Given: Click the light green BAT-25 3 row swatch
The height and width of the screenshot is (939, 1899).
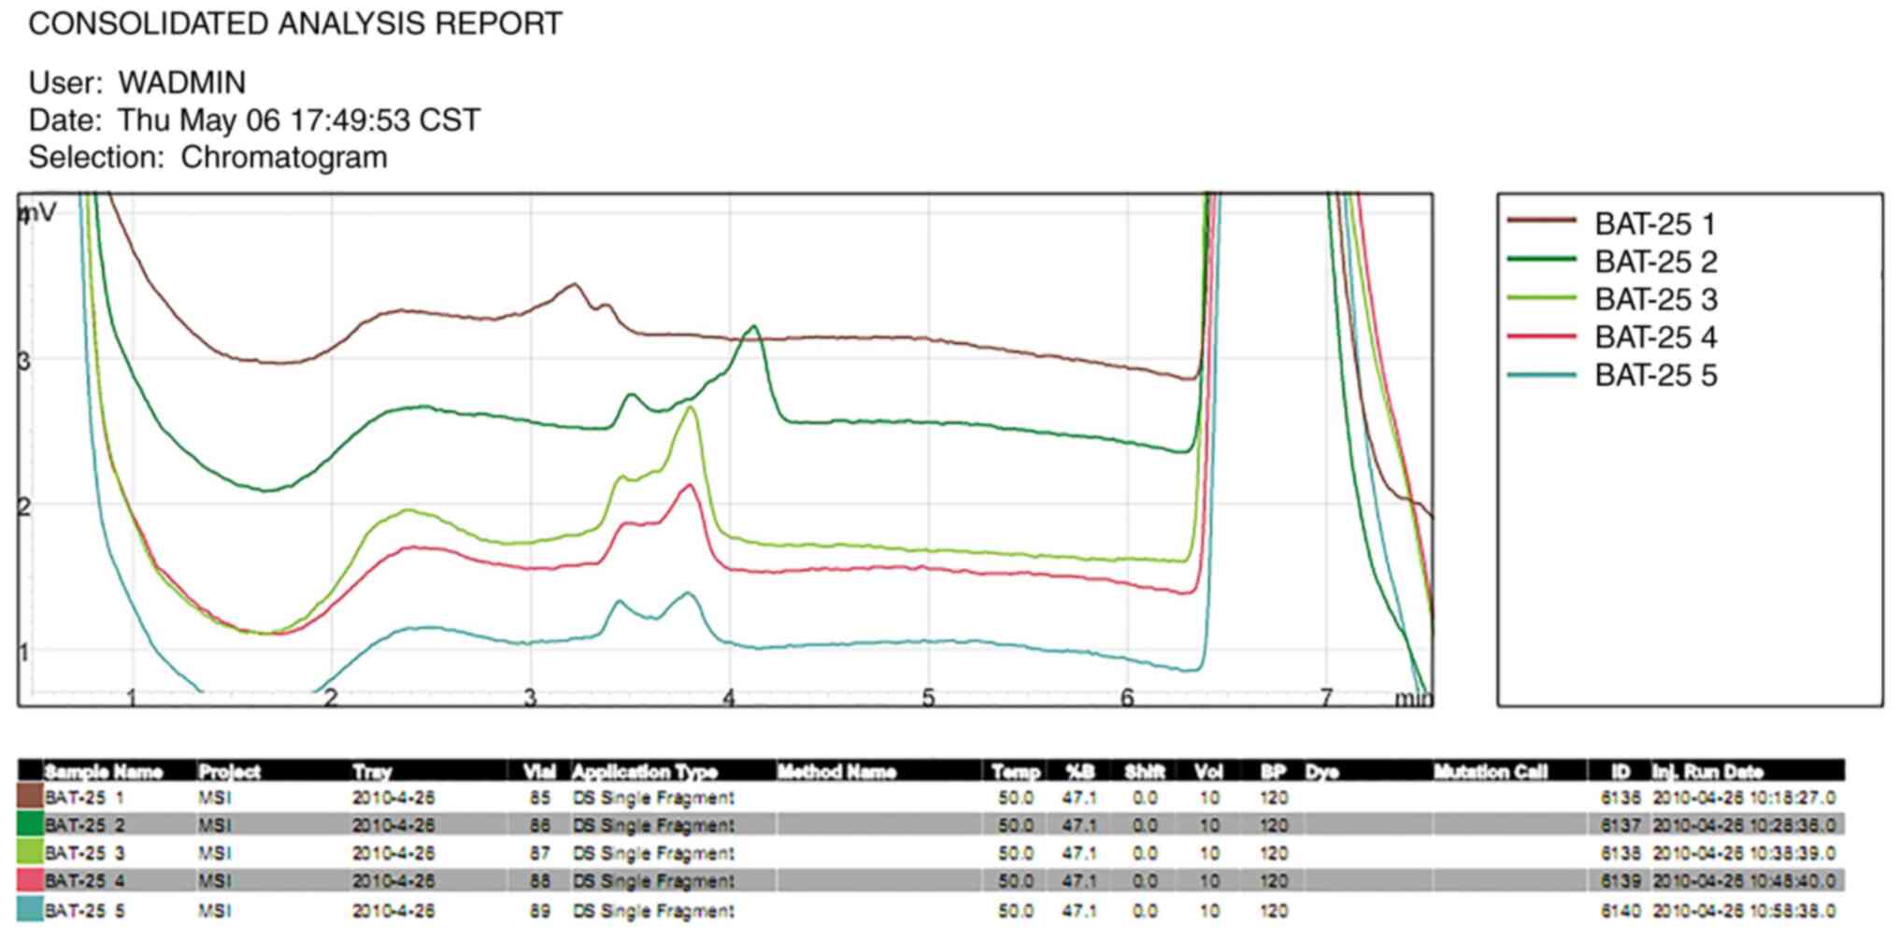Looking at the screenshot, I should [30, 853].
